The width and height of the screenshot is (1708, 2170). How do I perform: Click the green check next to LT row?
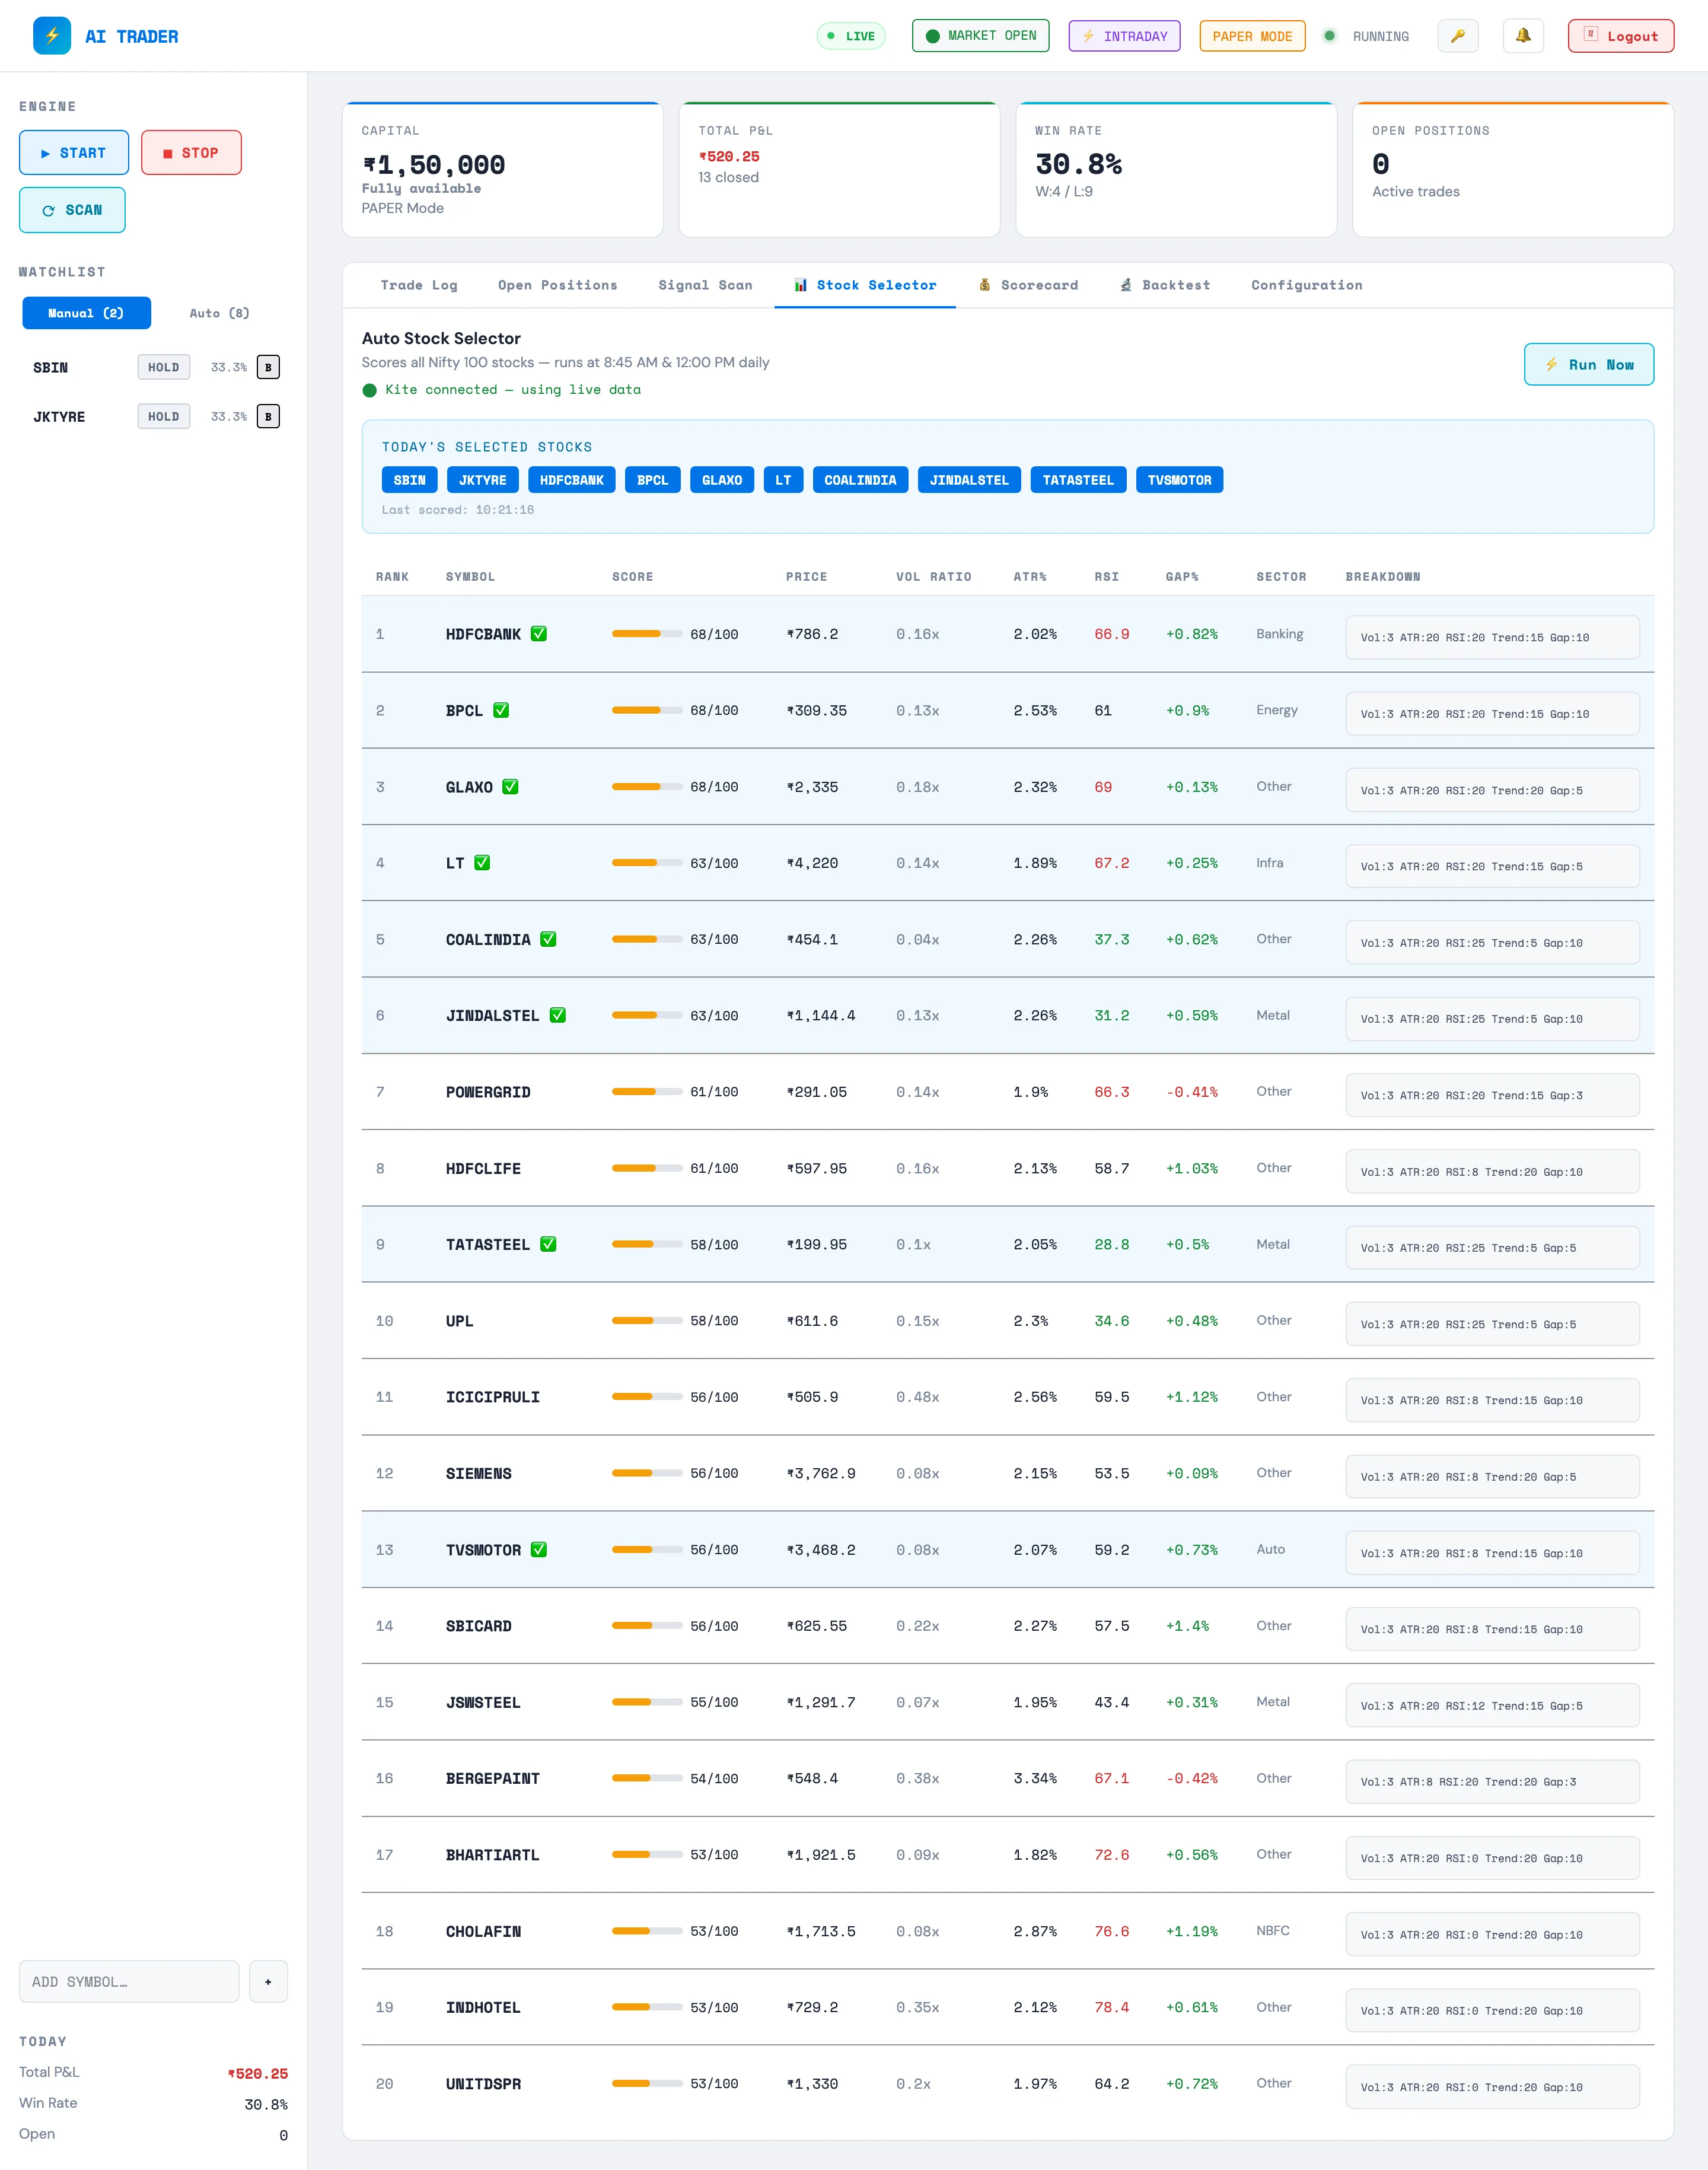coord(482,863)
